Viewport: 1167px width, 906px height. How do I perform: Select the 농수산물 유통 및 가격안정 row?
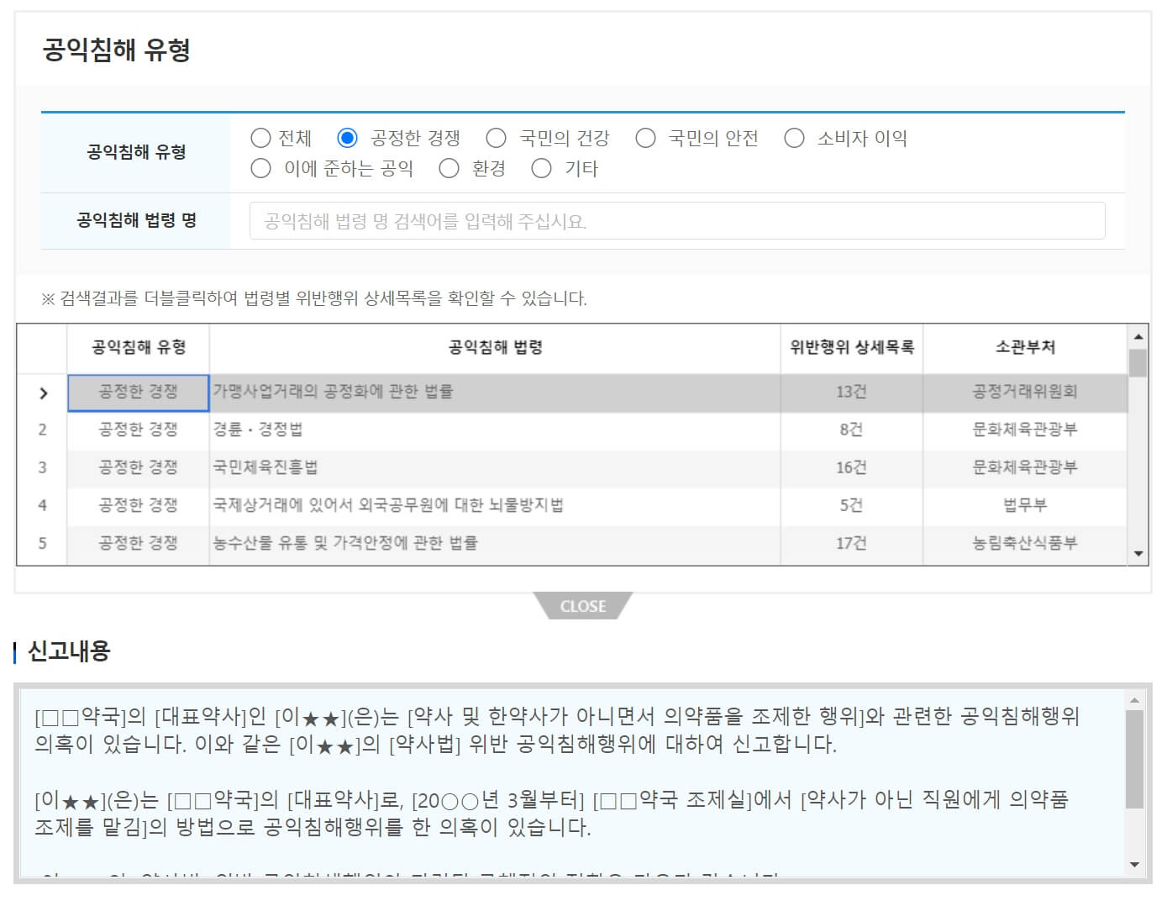pyautogui.click(x=496, y=543)
